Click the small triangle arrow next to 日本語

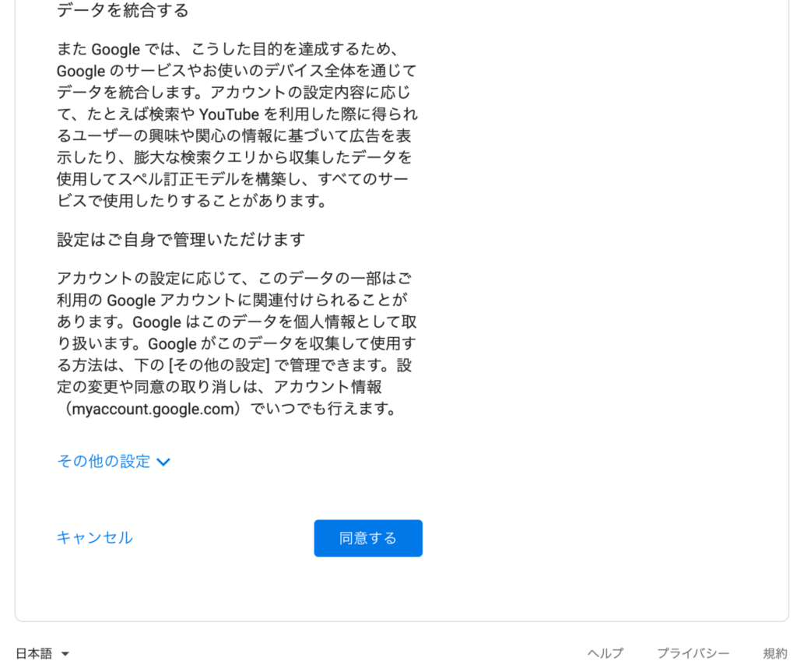(65, 654)
